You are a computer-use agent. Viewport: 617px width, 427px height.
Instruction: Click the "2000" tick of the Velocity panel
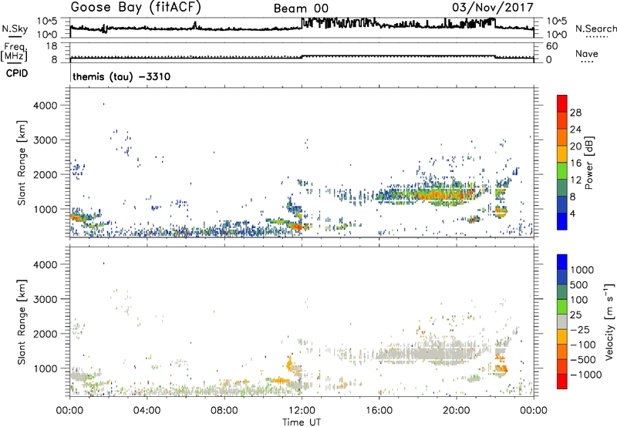tap(46, 334)
